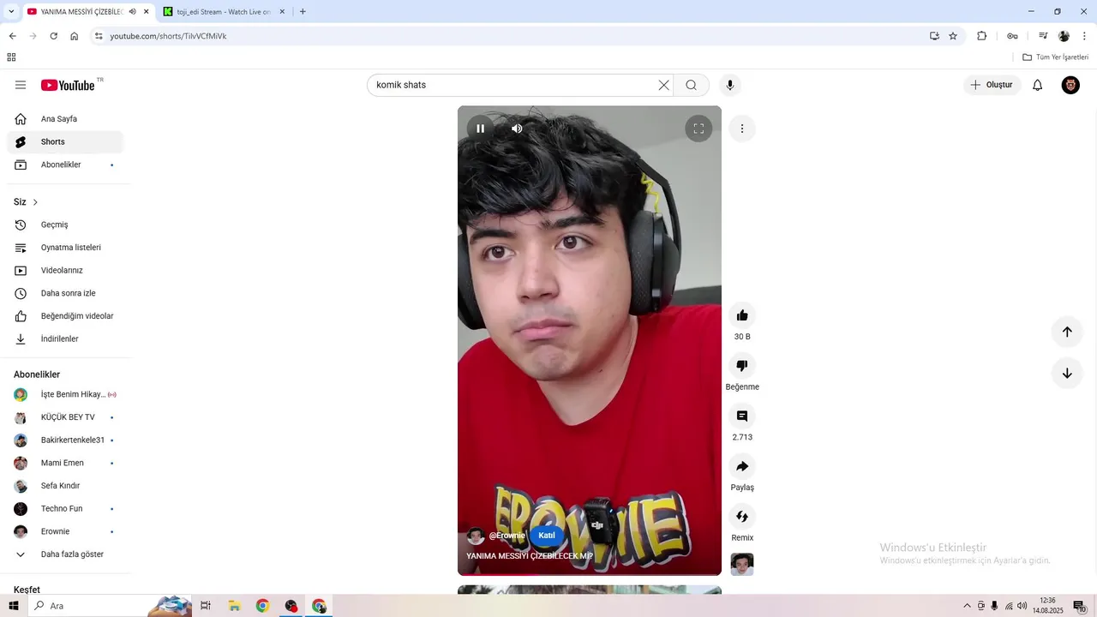
Task: Click site info icon in address bar
Action: (99, 36)
